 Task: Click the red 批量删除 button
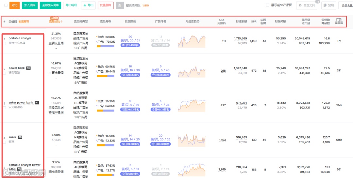(x=106, y=6)
